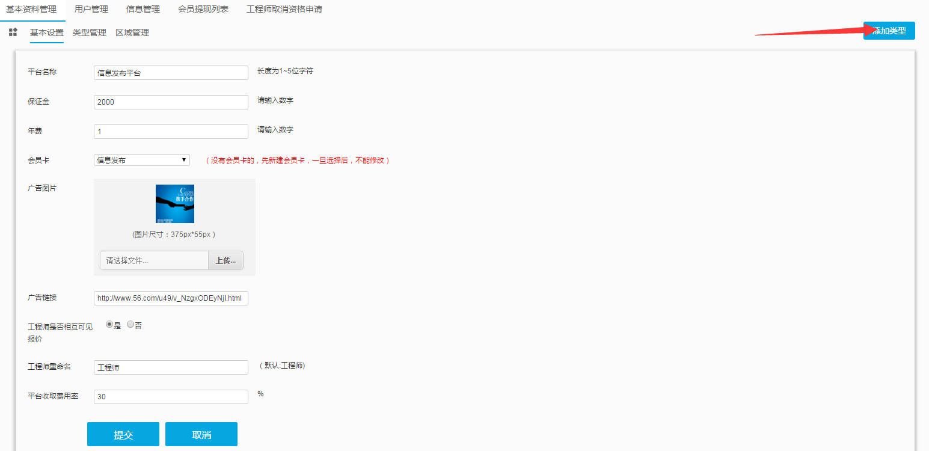Select 是 for engineer quote visibility
Screen dimensions: 929x451
pos(109,325)
